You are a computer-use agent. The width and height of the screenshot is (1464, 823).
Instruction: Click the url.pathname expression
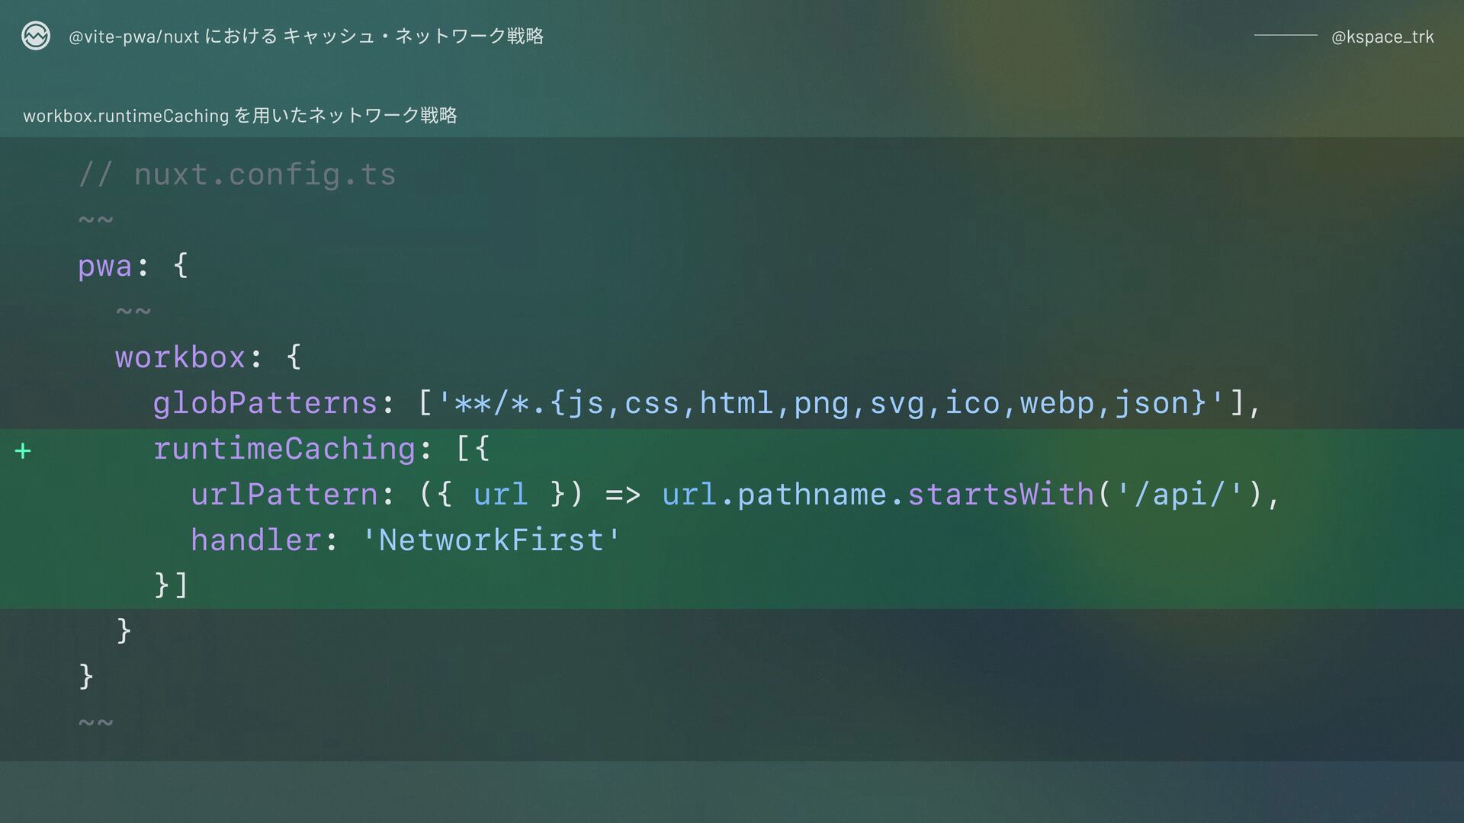pos(774,495)
